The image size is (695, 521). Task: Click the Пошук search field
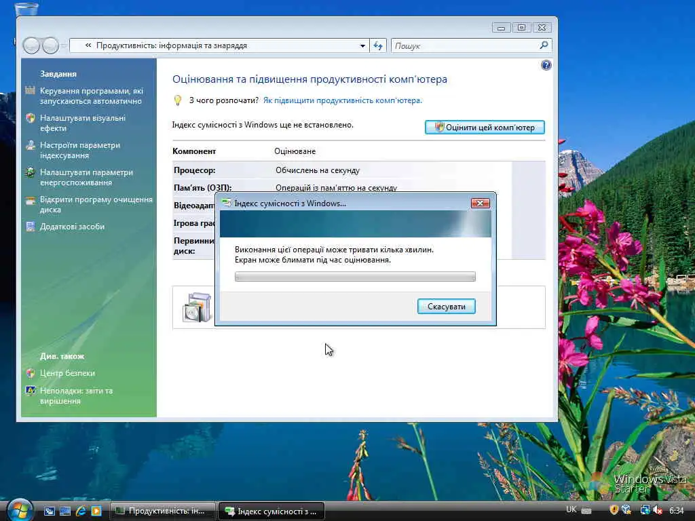tap(465, 45)
